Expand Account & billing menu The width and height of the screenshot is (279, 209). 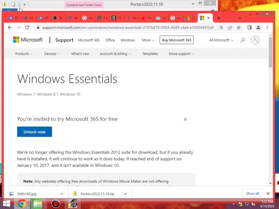tap(116, 54)
